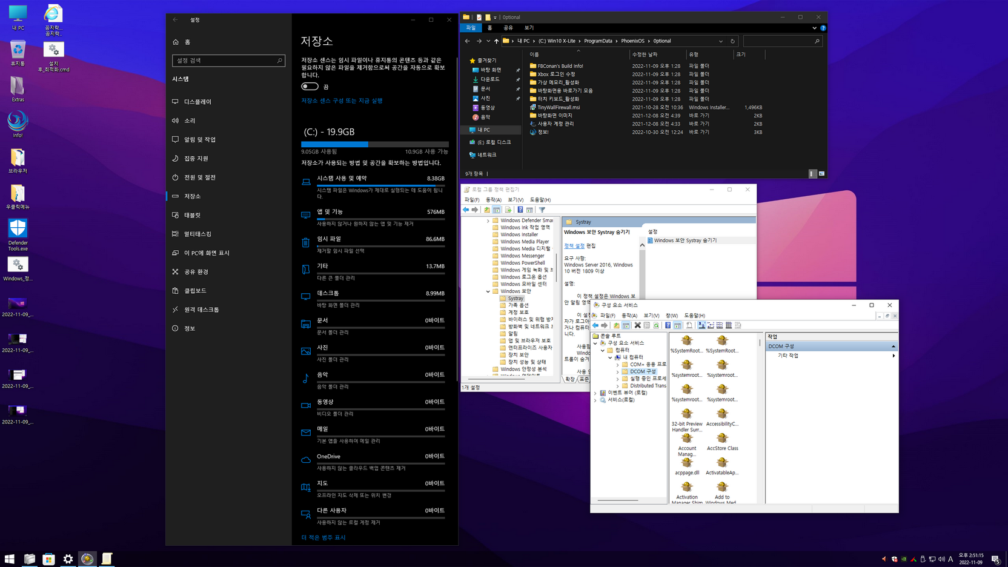The width and height of the screenshot is (1008, 567).
Task: Click the Settings home icon entry
Action: [176, 42]
